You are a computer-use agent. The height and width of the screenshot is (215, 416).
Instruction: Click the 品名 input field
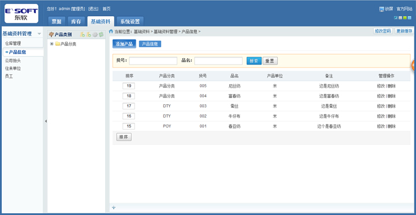(x=218, y=61)
